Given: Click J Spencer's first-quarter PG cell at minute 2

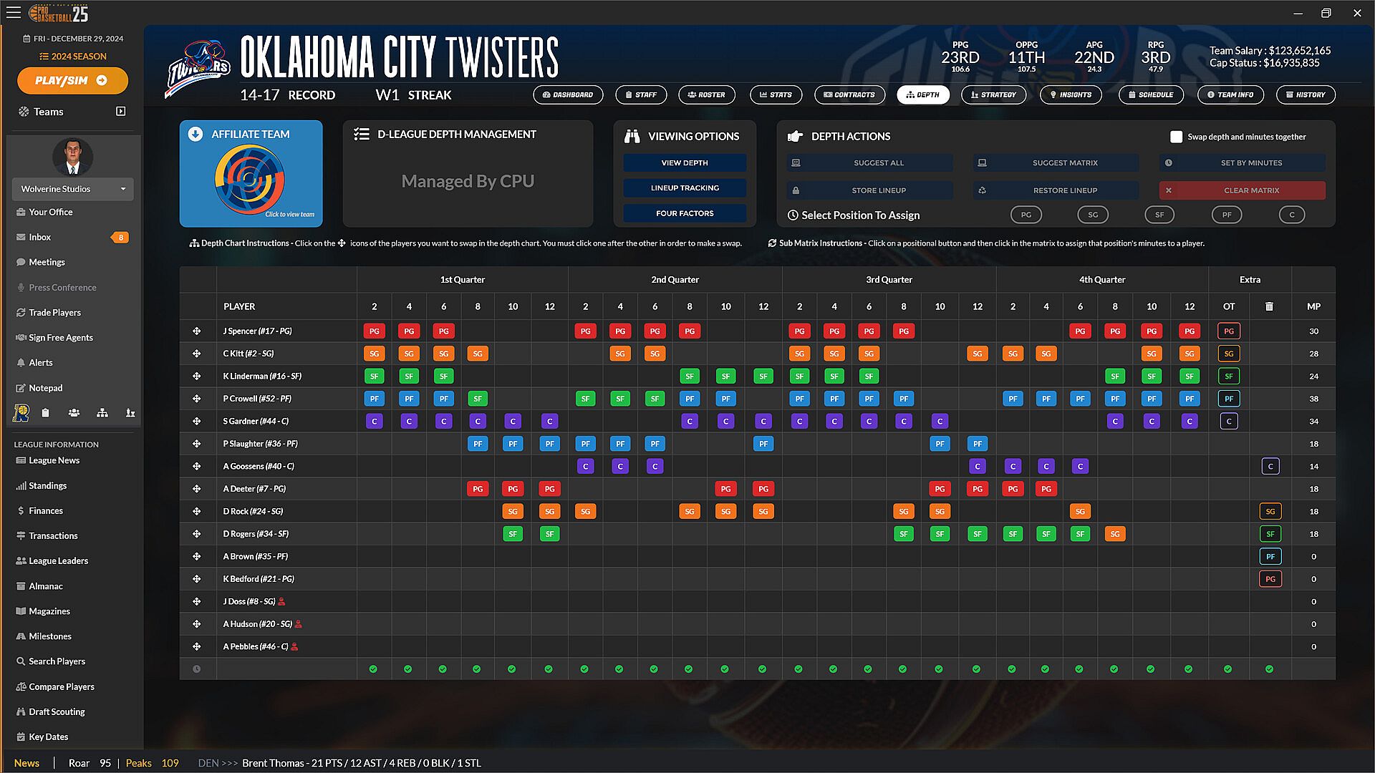Looking at the screenshot, I should point(374,331).
